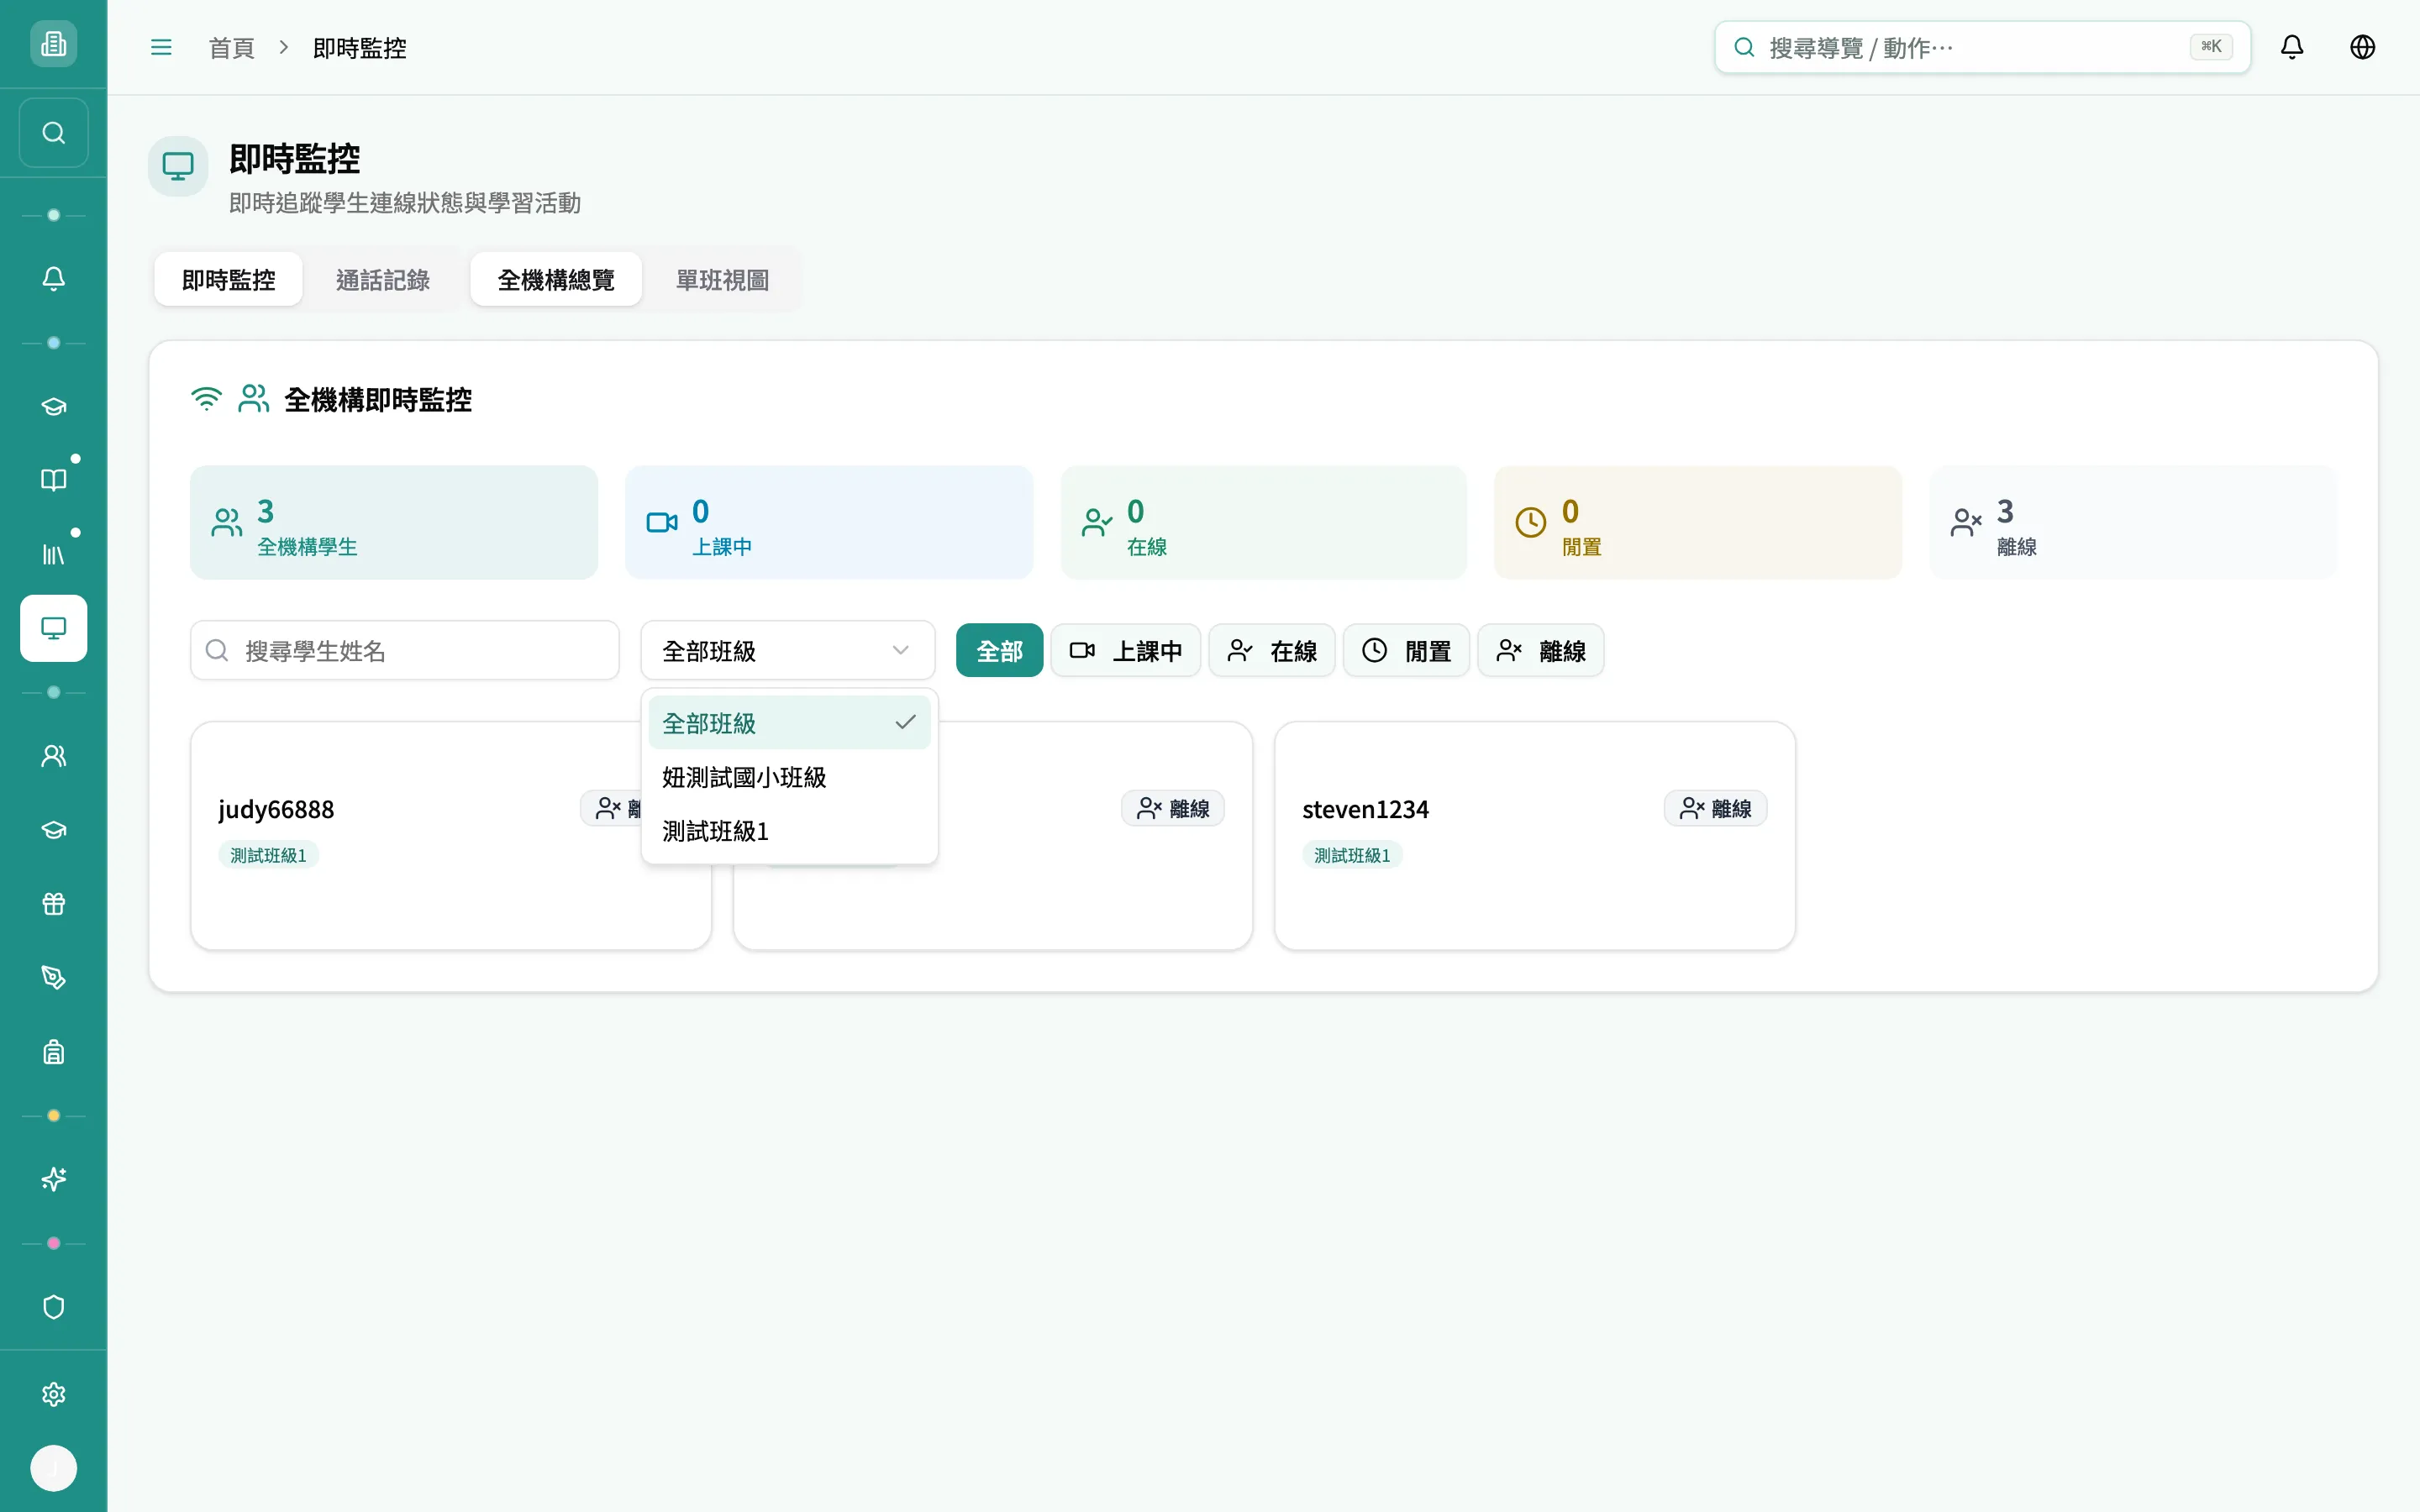Filter students by 在線 button
Screen dimensions: 2420x1512
pos(1272,651)
